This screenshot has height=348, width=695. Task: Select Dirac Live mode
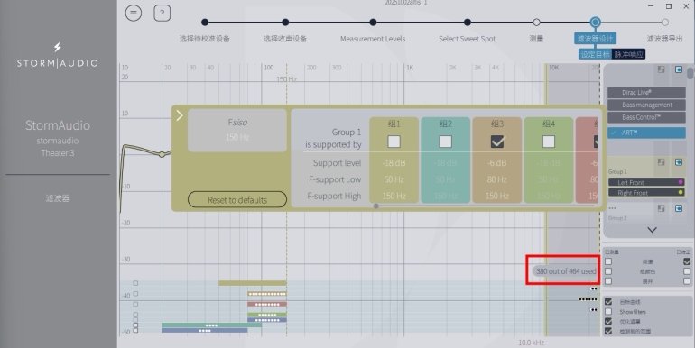pyautogui.click(x=646, y=93)
